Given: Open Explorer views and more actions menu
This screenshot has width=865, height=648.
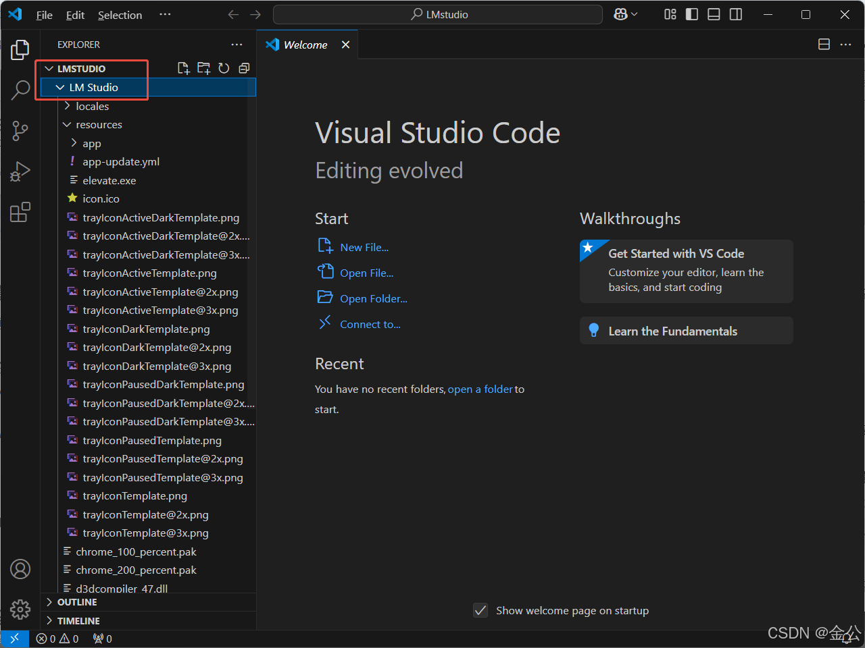Looking at the screenshot, I should click(x=237, y=45).
